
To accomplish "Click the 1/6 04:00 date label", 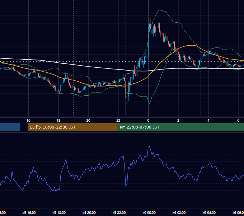I will pyautogui.click(x=208, y=212).
